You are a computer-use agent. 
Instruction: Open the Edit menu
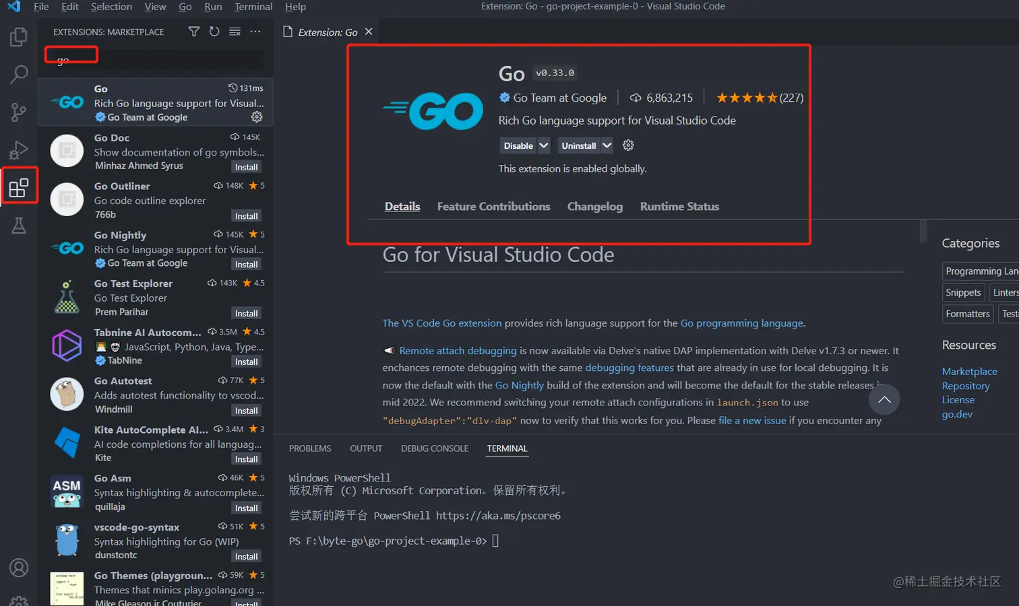click(70, 7)
